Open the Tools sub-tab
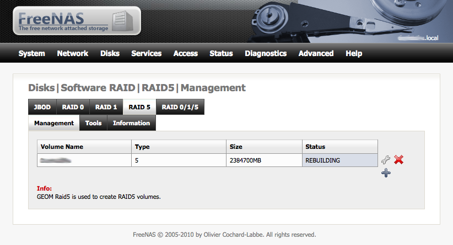453x245 pixels. point(93,123)
